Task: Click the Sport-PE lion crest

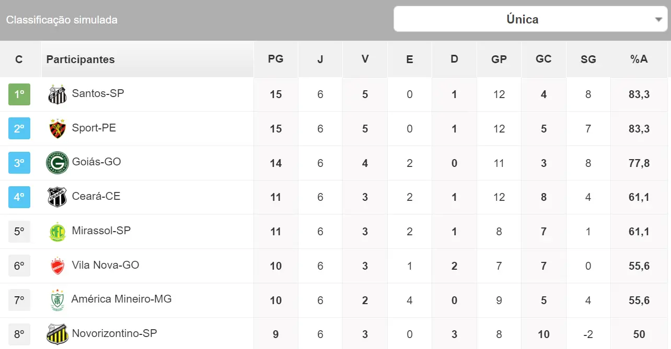Action: tap(57, 129)
